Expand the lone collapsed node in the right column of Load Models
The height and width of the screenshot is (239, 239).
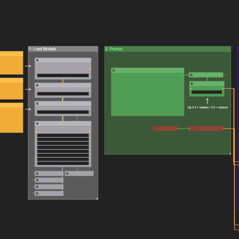pyautogui.click(x=67, y=173)
